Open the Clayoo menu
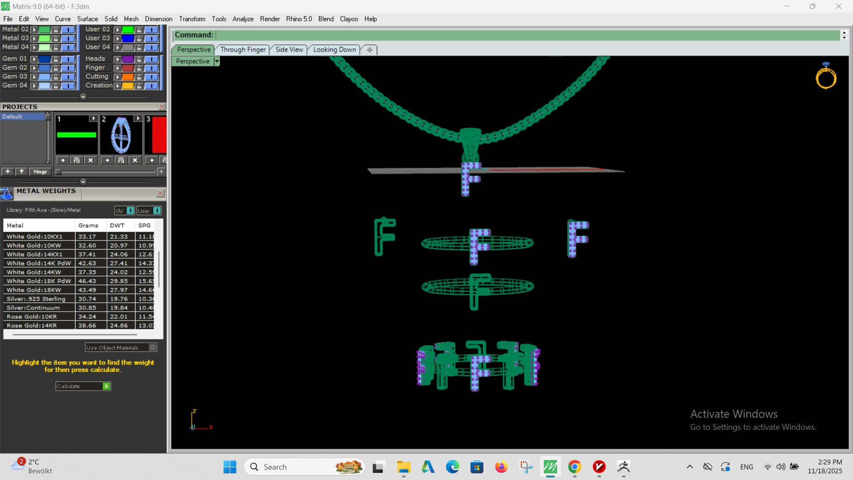The width and height of the screenshot is (853, 480). pos(349,19)
